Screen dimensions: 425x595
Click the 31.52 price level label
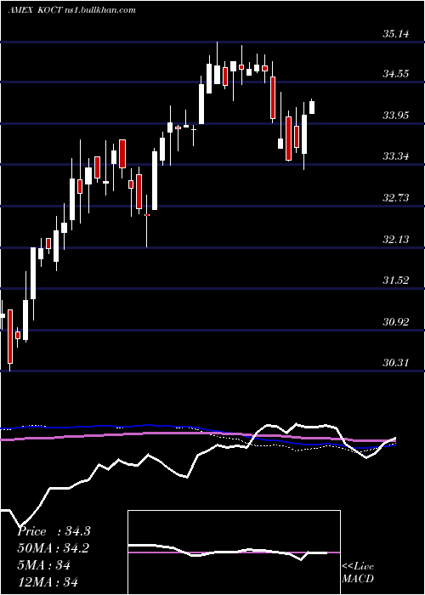[396, 280]
